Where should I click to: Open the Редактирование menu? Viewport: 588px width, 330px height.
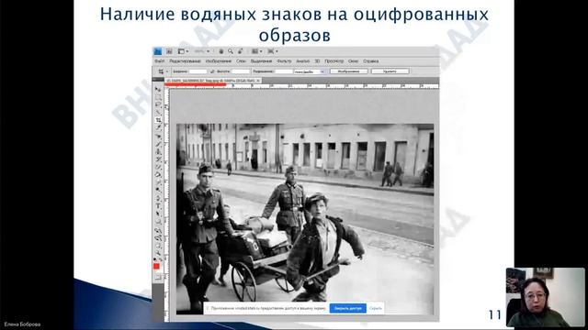185,61
